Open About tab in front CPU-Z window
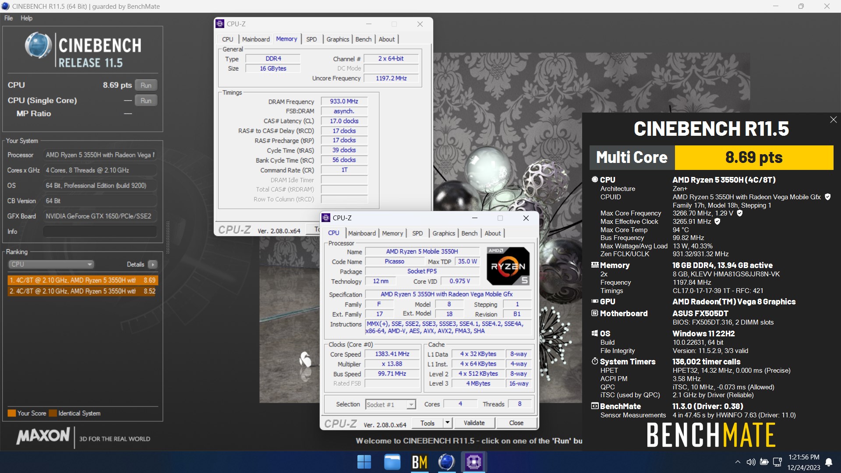Screen dimensions: 841x473 (x=493, y=233)
